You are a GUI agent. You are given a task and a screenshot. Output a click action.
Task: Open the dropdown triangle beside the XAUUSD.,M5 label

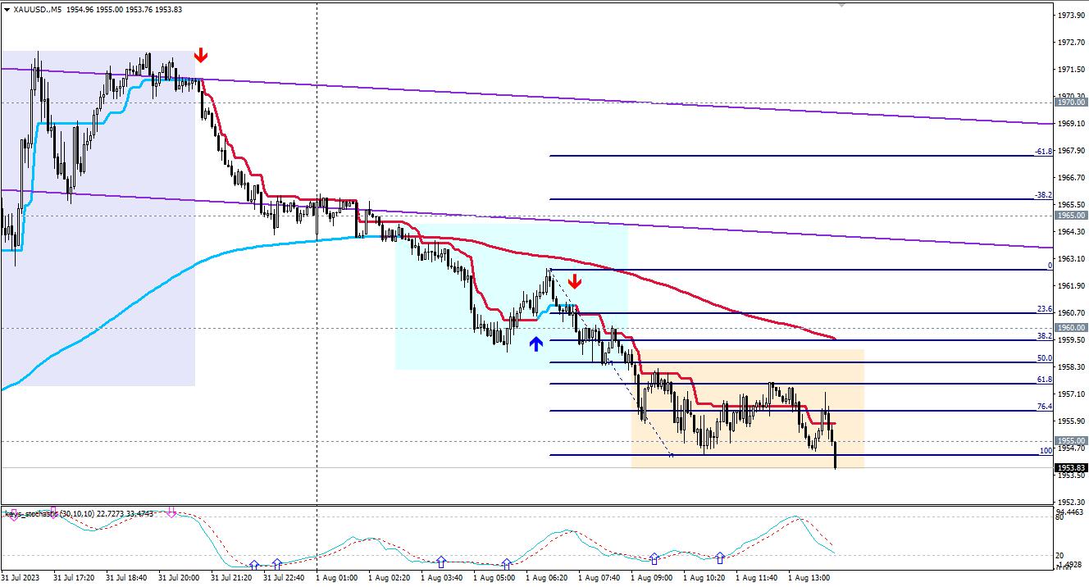click(x=7, y=9)
